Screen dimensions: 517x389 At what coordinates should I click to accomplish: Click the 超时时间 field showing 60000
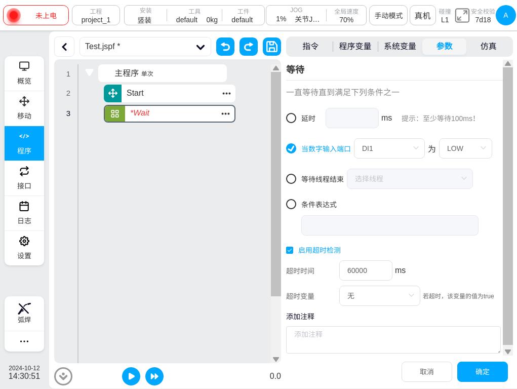[x=365, y=270]
